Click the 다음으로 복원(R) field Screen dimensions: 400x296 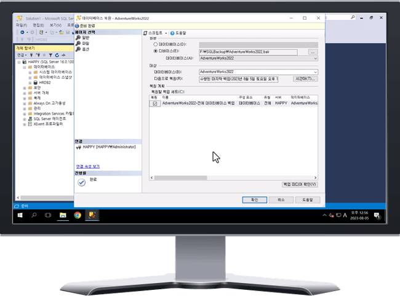(239, 79)
